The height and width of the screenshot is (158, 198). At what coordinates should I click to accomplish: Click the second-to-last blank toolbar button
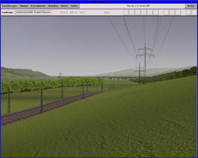pyautogui.click(x=188, y=12)
